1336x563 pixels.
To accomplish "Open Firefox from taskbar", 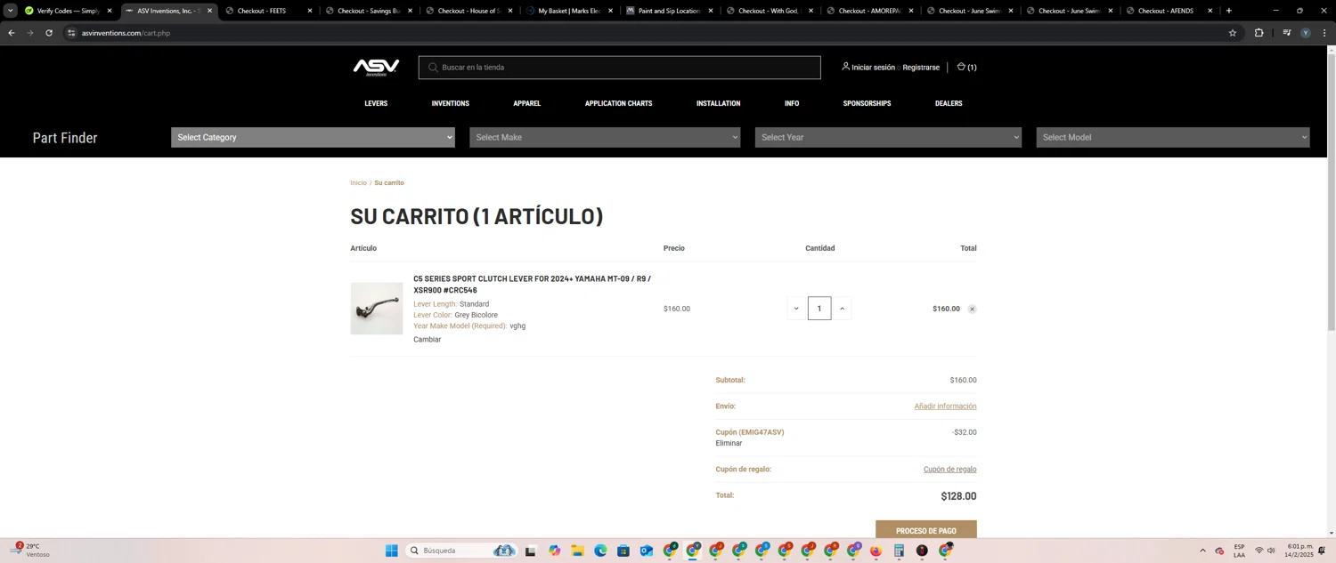I will pos(876,551).
